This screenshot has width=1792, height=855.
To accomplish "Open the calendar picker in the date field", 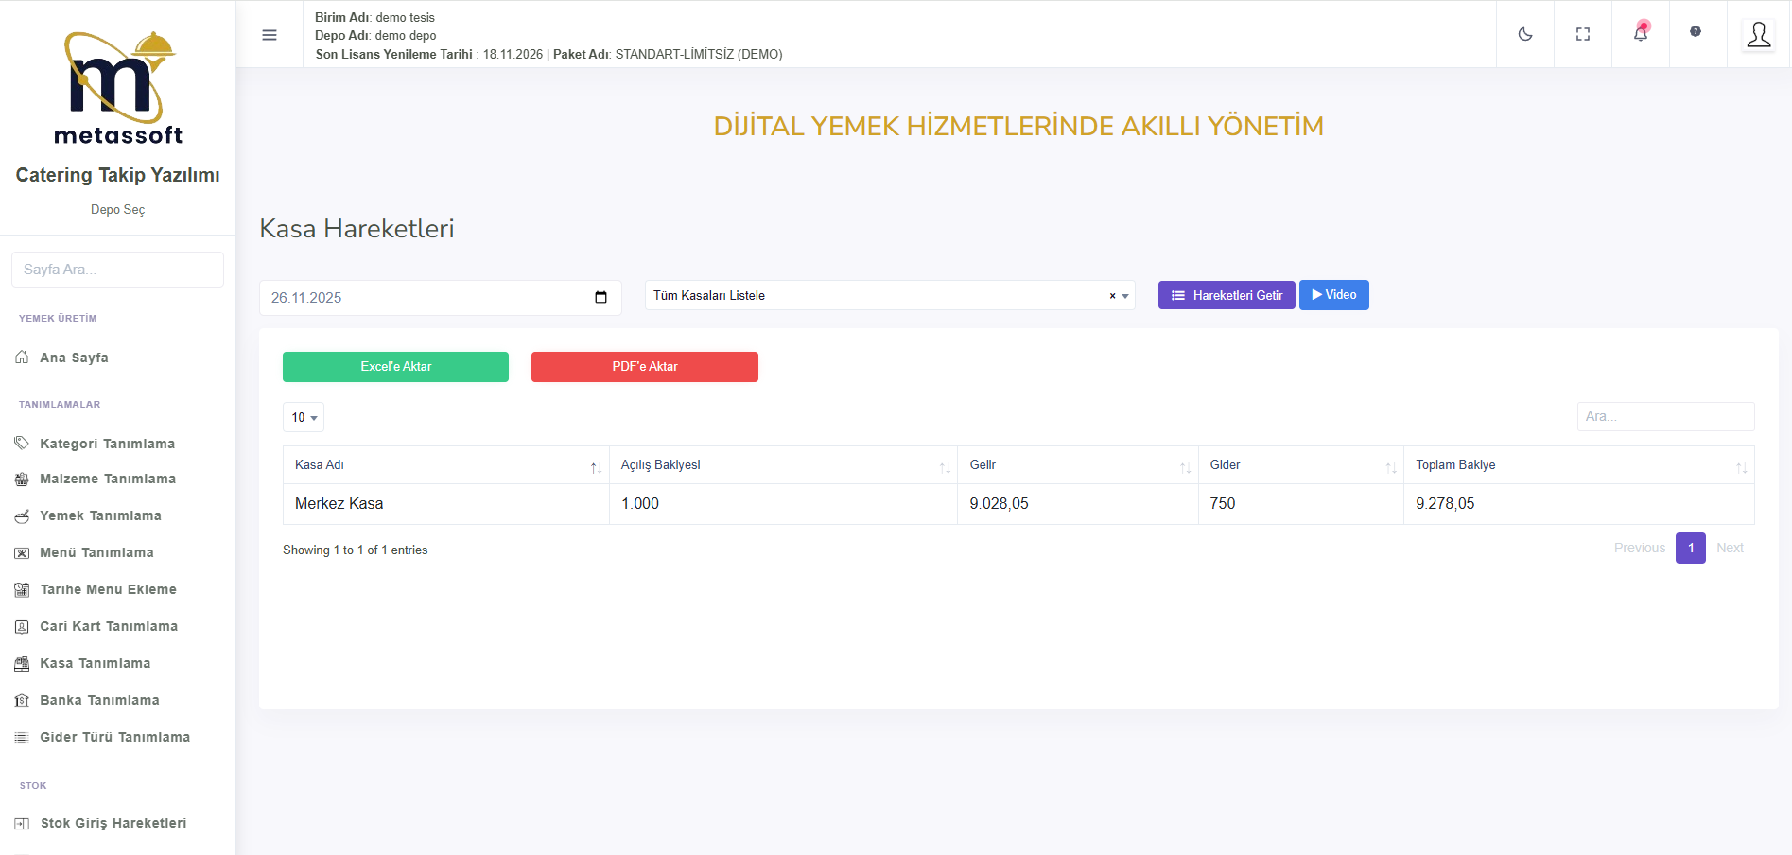I will pyautogui.click(x=600, y=297).
